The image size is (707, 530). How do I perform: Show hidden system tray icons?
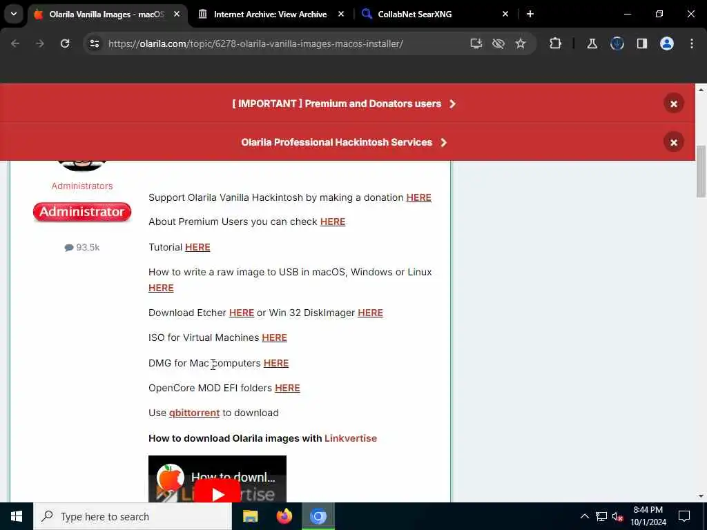tap(584, 516)
